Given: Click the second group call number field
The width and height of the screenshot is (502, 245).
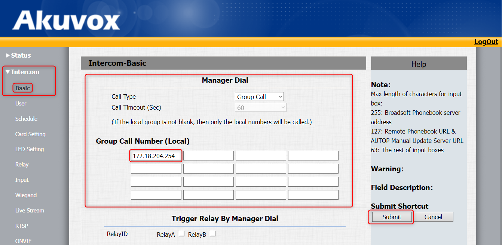Looking at the screenshot, I should tap(208, 156).
